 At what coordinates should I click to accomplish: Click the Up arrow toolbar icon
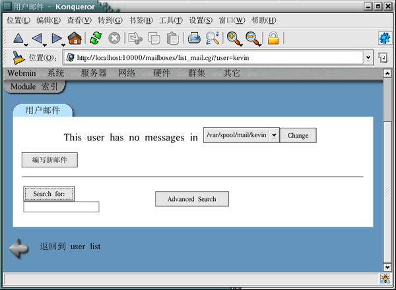18,38
